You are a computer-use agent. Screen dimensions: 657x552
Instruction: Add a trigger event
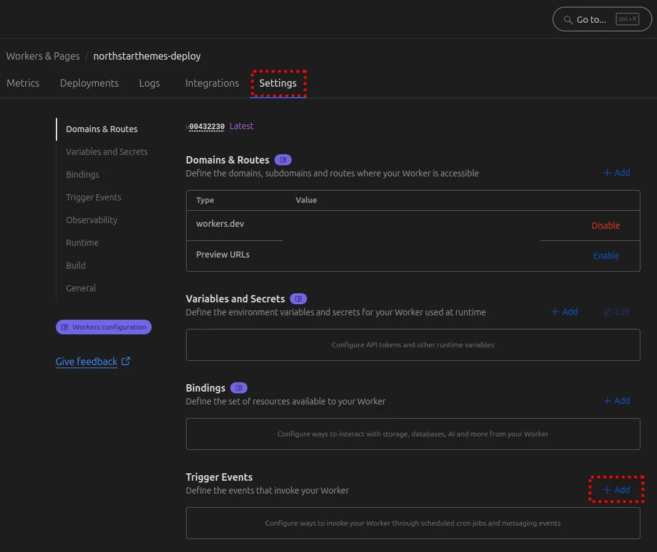(x=616, y=490)
